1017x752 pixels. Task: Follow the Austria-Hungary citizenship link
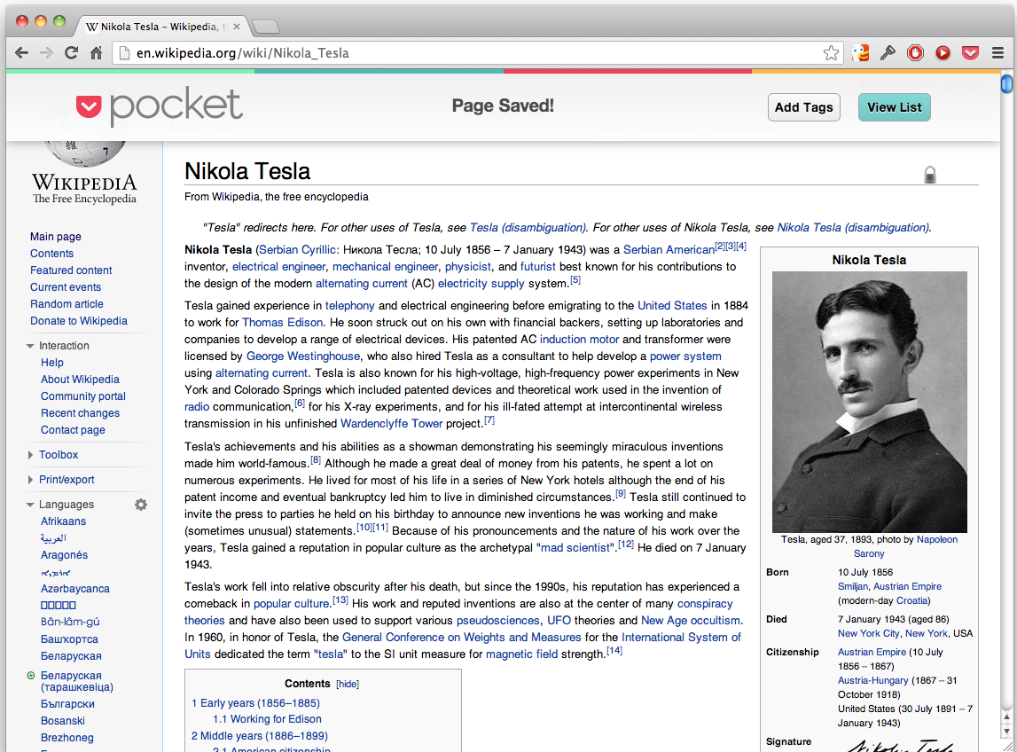tap(873, 681)
